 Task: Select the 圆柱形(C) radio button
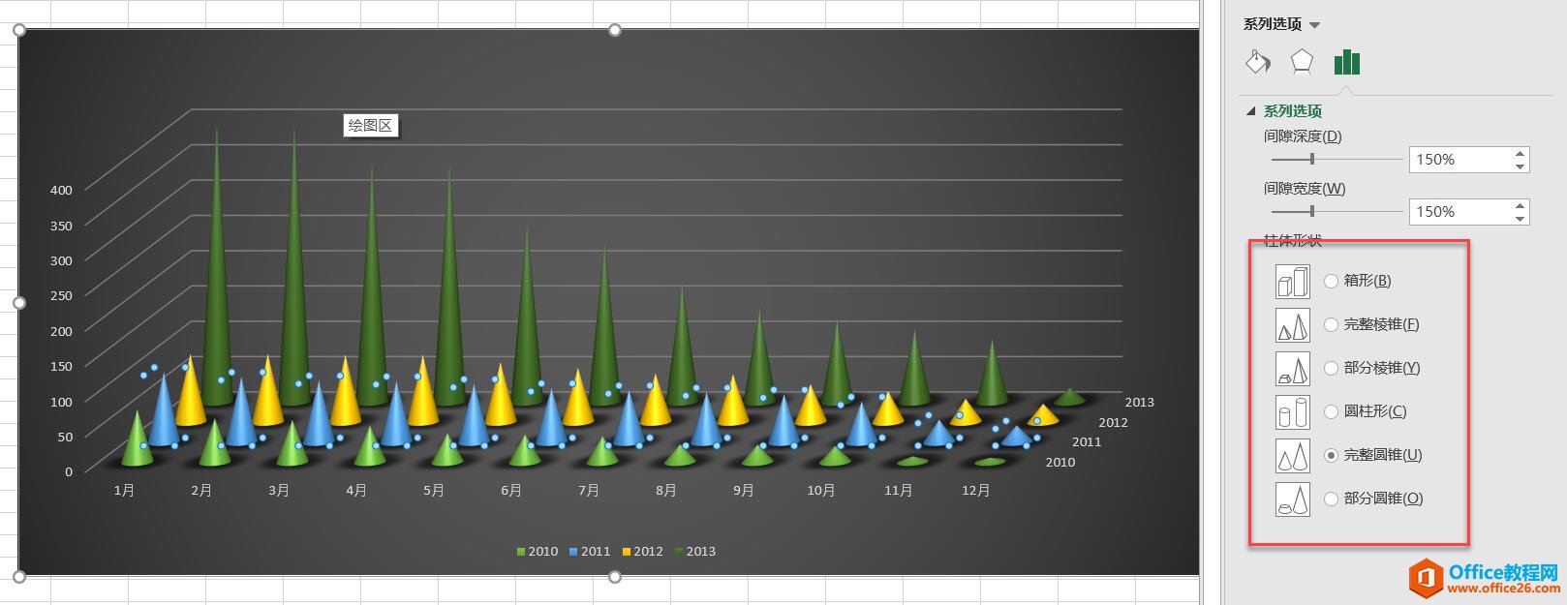click(1332, 411)
